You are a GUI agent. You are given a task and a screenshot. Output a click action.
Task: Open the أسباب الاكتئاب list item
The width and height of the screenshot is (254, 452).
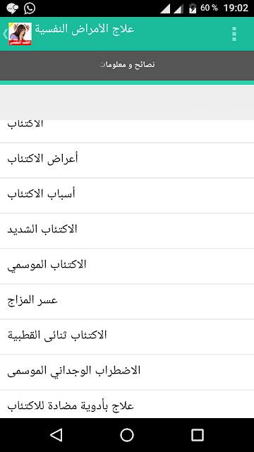point(127,196)
